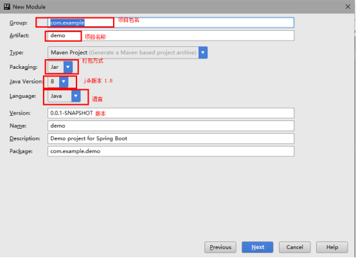Click the Type label
This screenshot has width=356, height=258.
pyautogui.click(x=16, y=53)
